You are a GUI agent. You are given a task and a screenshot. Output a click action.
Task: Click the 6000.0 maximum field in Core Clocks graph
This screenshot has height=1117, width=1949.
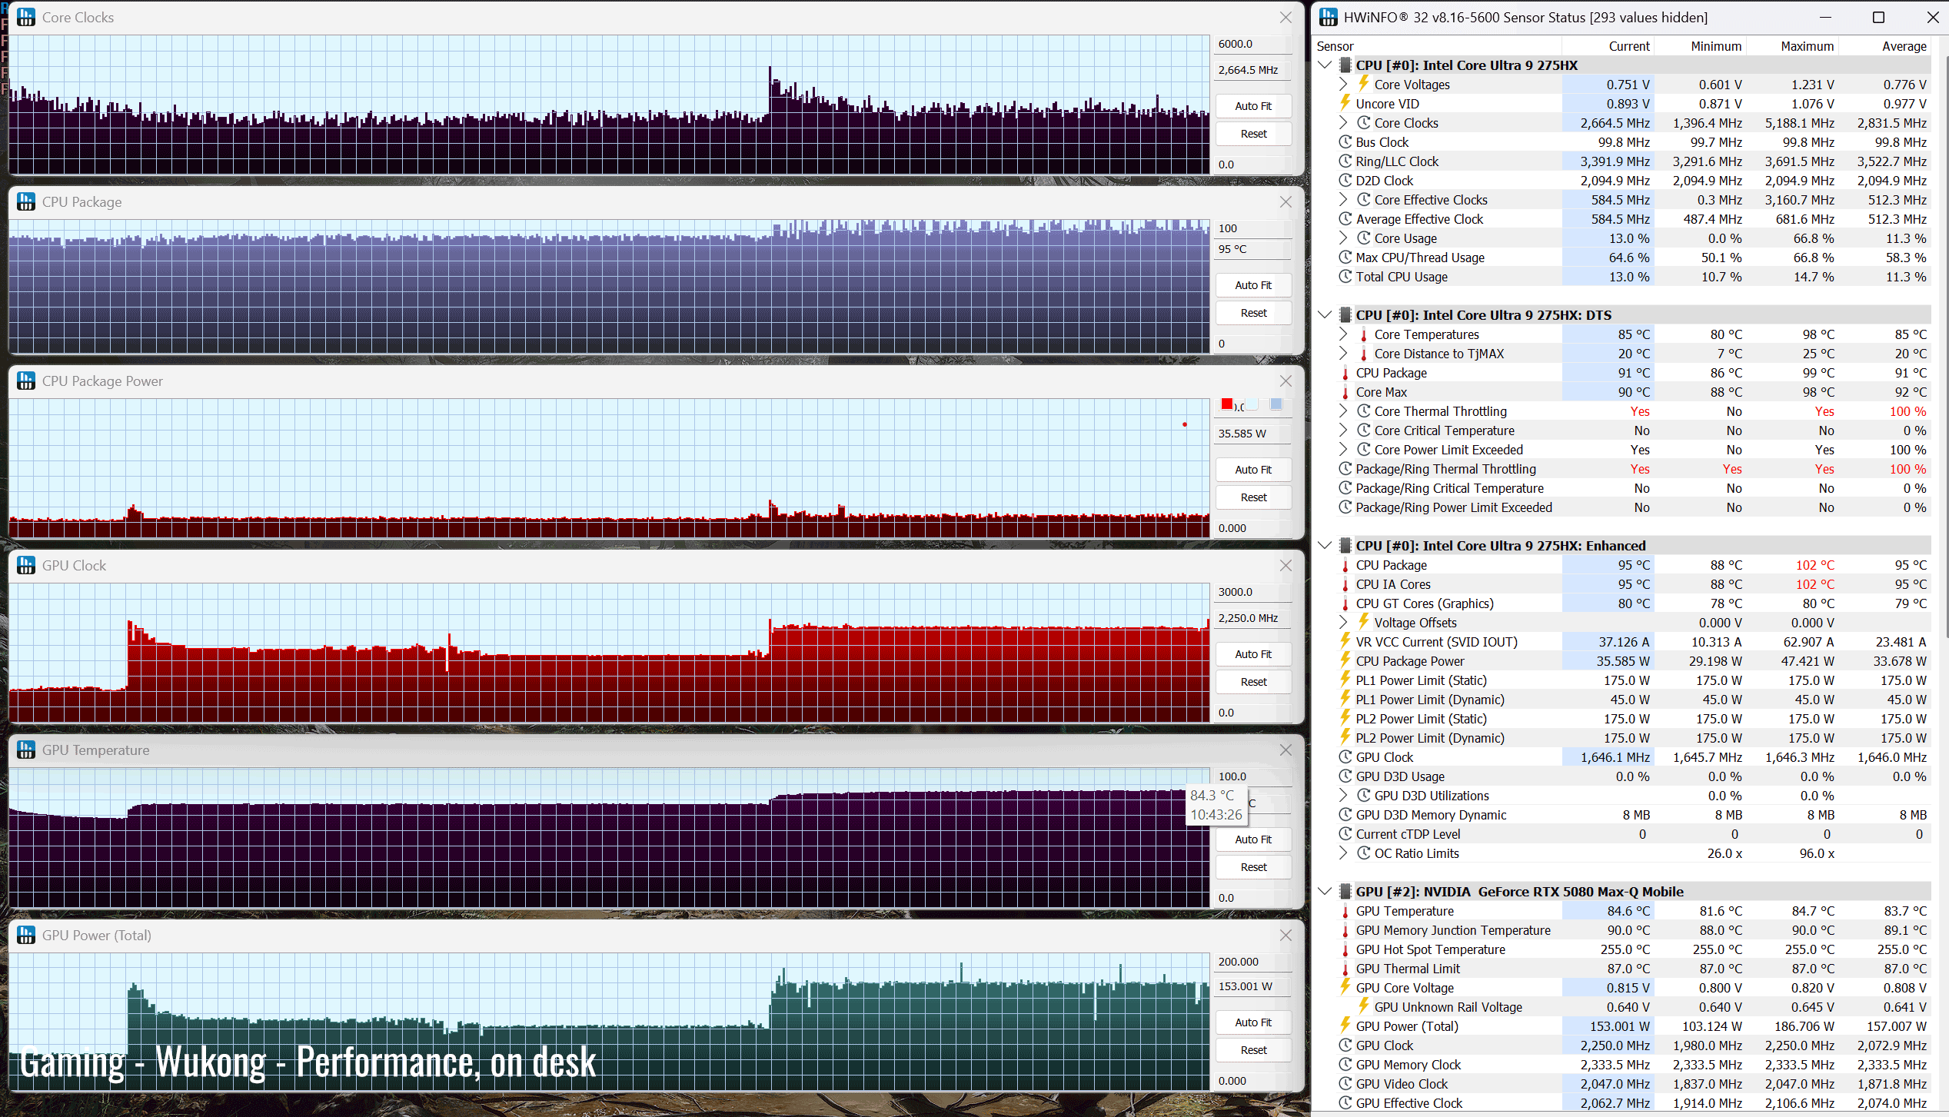point(1253,44)
